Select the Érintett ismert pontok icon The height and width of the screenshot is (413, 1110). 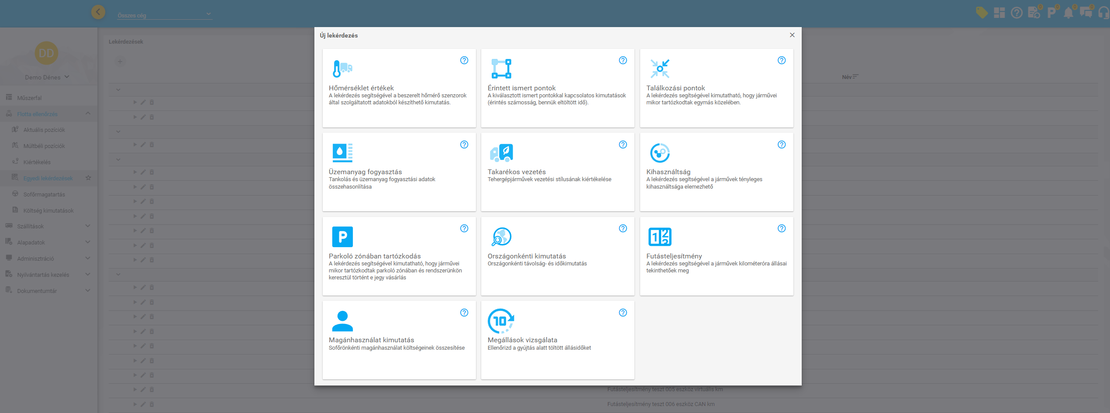(501, 69)
